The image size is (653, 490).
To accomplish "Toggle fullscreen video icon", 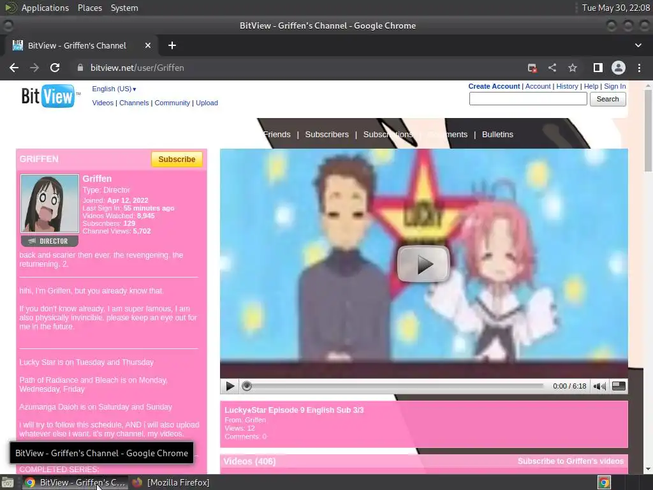I will (619, 386).
